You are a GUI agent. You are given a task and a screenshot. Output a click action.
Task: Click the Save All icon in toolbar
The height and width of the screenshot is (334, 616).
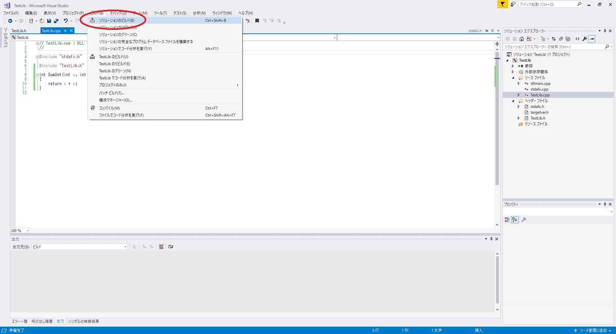[x=55, y=21]
